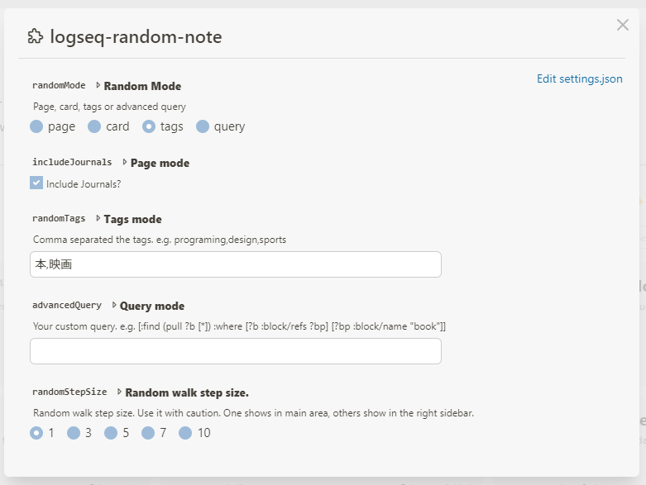Image resolution: width=646 pixels, height=485 pixels.
Task: Expand the Random walk step size triangle
Action: (119, 392)
